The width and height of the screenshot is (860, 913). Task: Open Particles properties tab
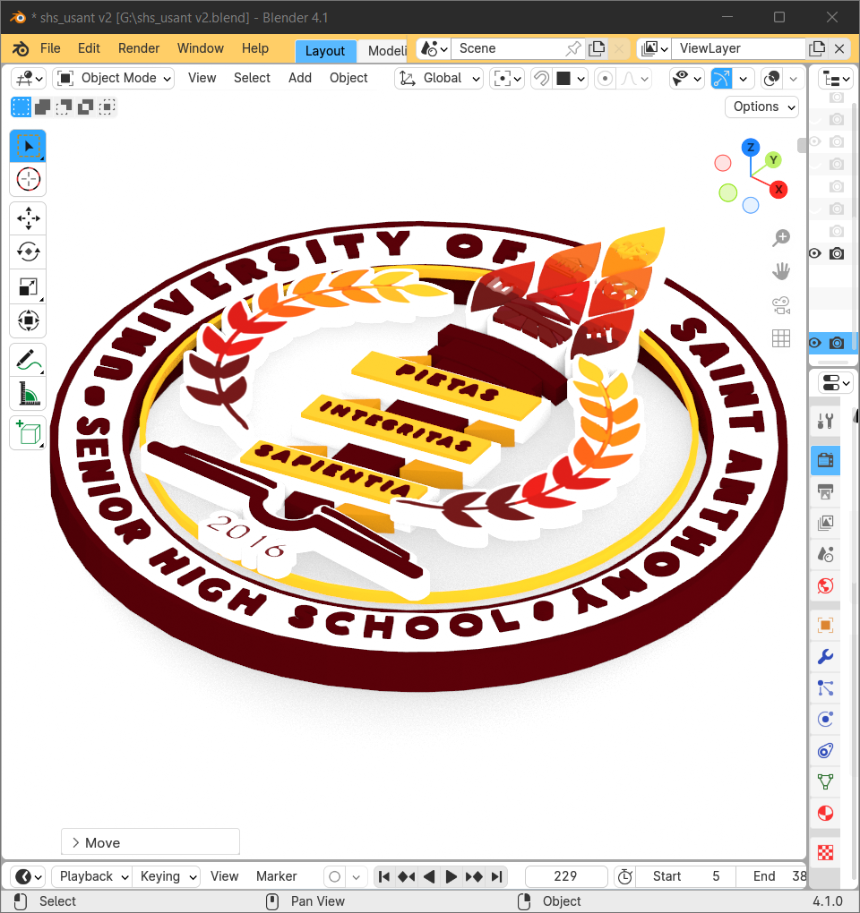pyautogui.click(x=825, y=688)
